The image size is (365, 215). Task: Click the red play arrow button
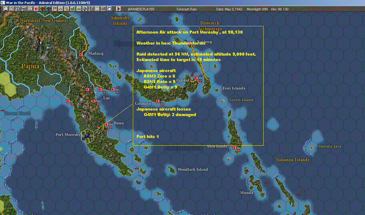pyautogui.click(x=119, y=9)
